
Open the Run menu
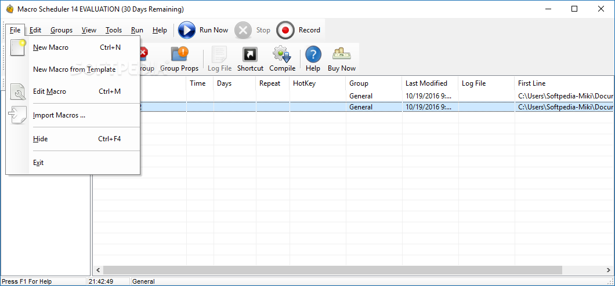click(x=138, y=30)
